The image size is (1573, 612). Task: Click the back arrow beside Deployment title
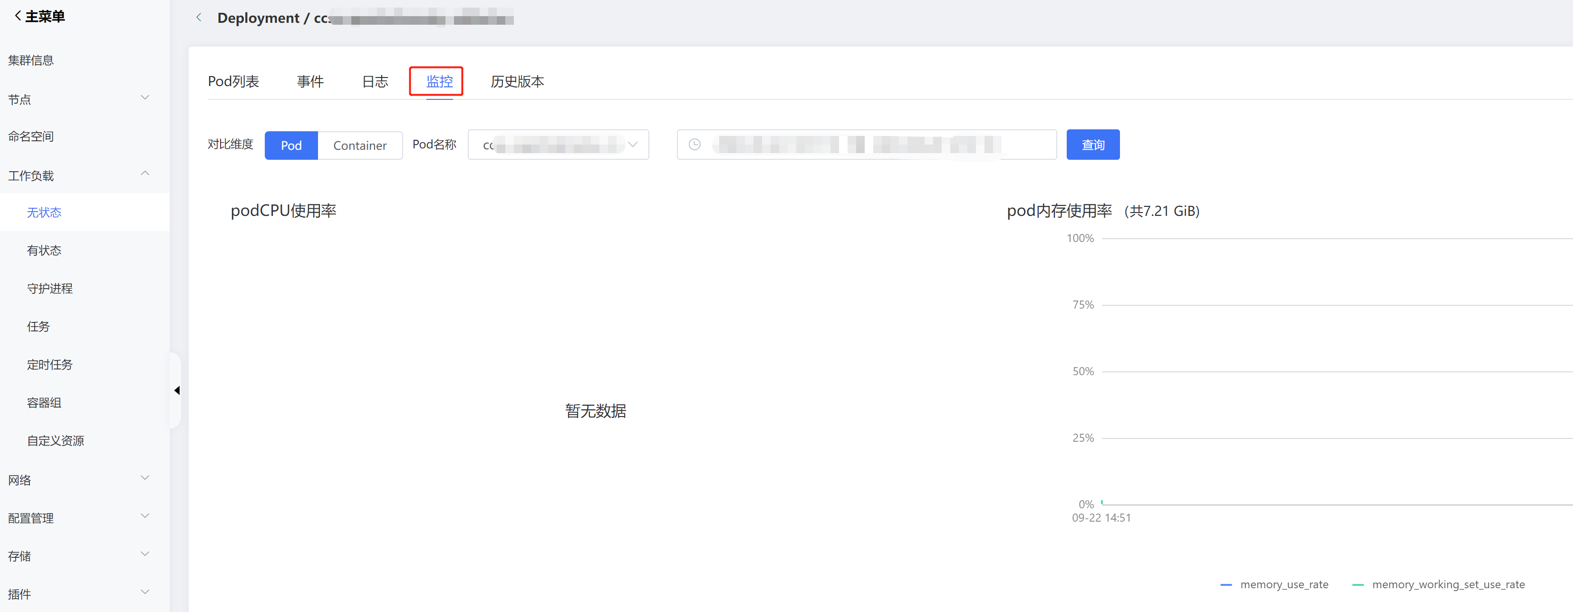198,18
